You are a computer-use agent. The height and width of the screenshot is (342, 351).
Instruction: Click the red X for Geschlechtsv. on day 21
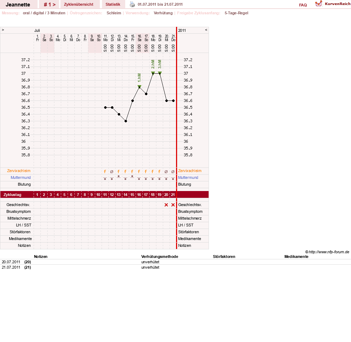[x=173, y=205]
